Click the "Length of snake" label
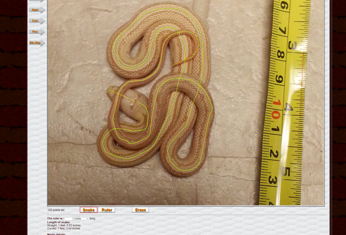 click(x=59, y=222)
